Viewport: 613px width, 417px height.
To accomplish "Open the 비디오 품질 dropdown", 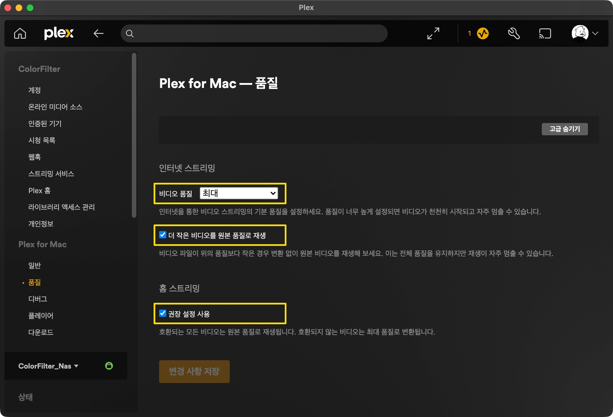I will [x=239, y=193].
